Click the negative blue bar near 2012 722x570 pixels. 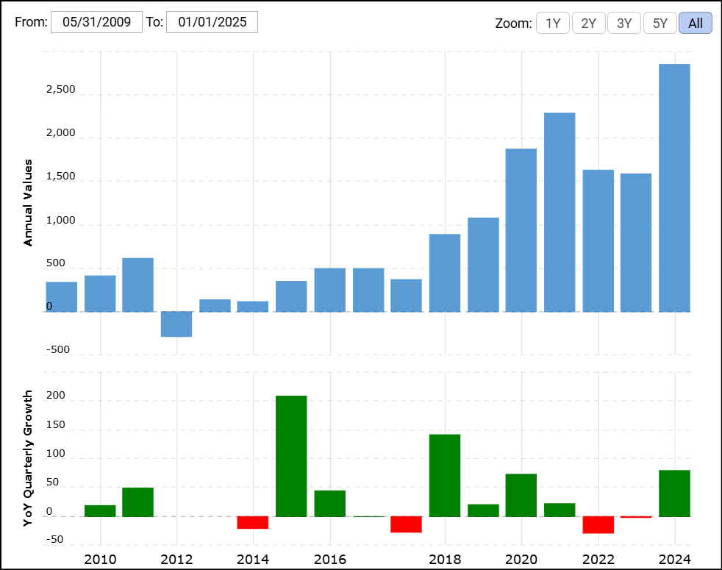pos(176,324)
